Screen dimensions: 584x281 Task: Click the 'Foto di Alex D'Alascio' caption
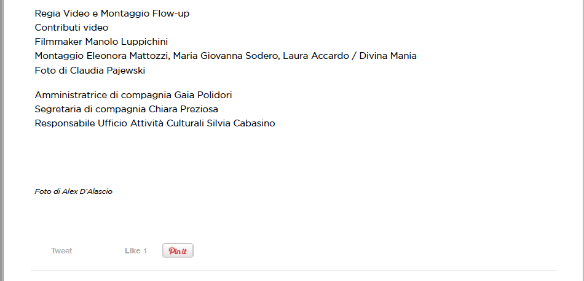[73, 191]
